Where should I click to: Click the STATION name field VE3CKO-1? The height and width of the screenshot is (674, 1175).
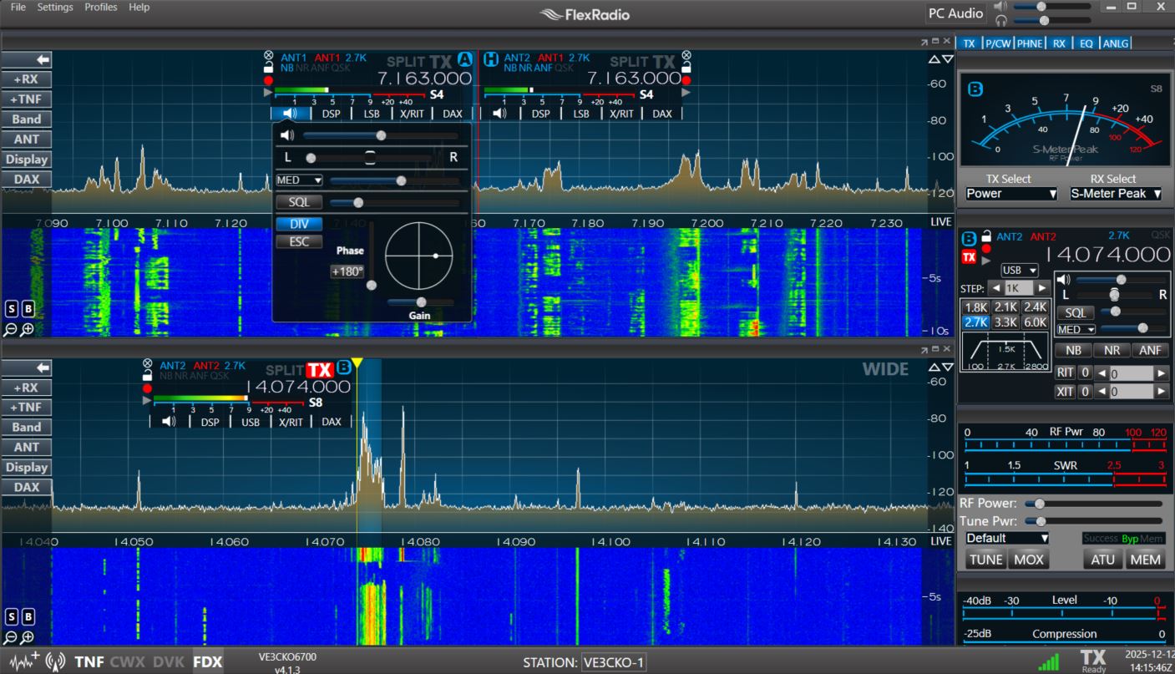(614, 662)
